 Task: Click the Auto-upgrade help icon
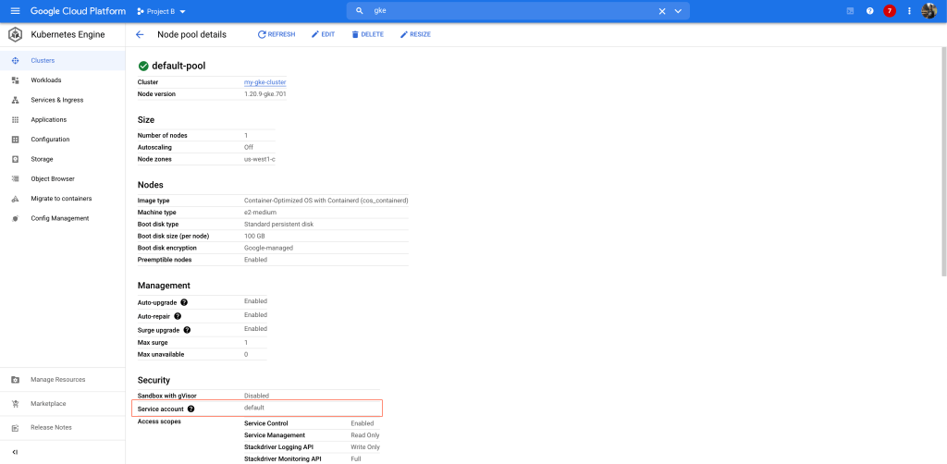[x=184, y=302]
